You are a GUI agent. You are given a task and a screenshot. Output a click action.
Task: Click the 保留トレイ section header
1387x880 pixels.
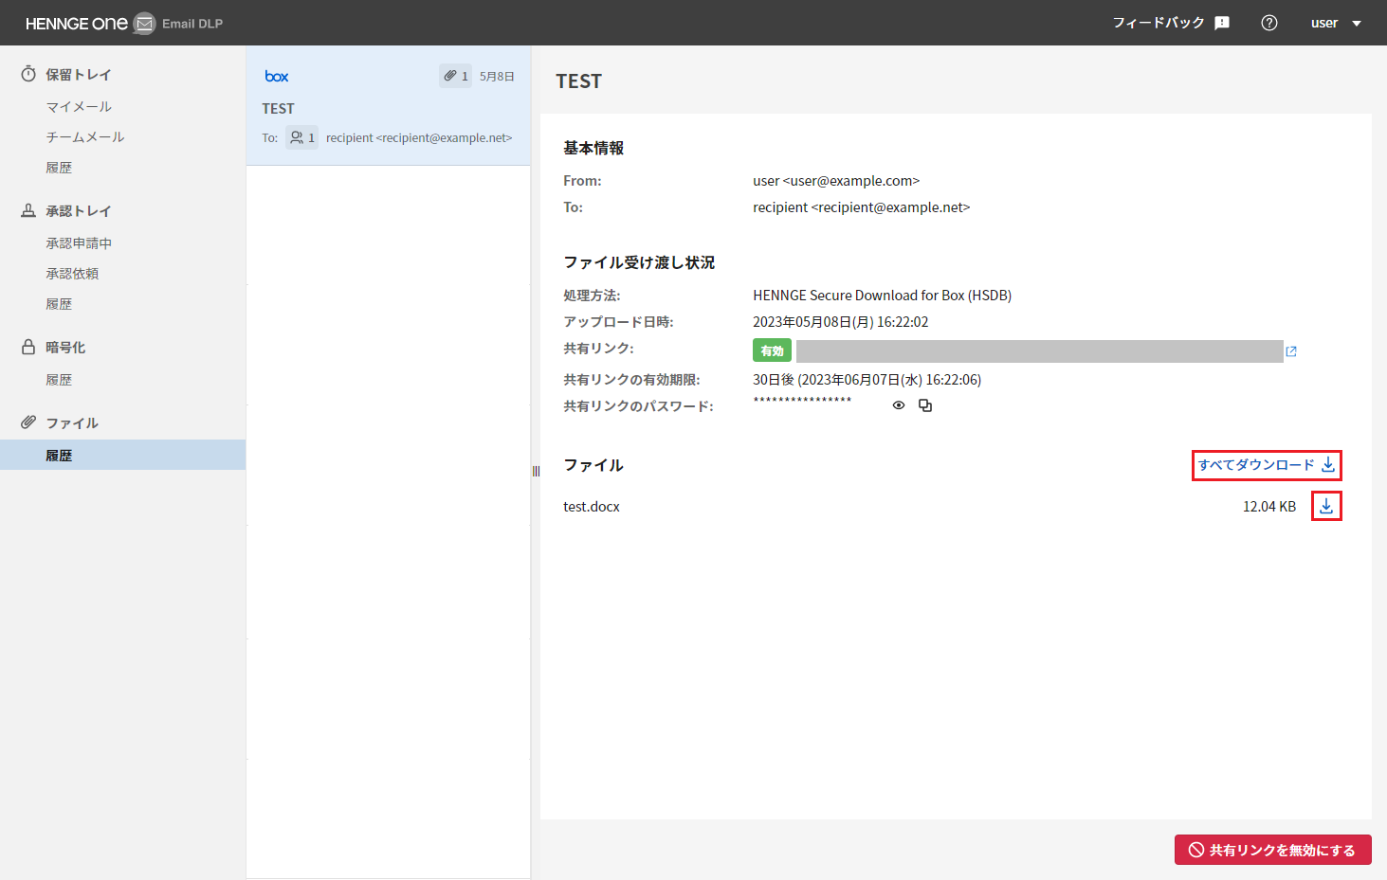79,75
